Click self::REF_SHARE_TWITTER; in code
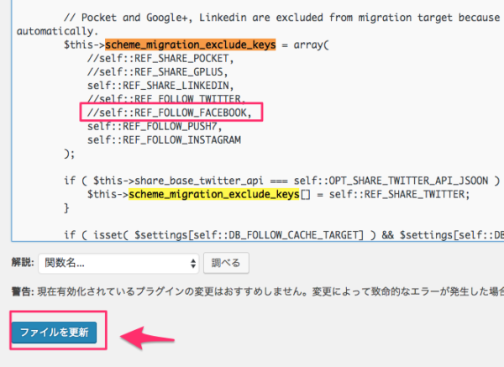Viewport: 504px width, 367px height. [x=399, y=195]
